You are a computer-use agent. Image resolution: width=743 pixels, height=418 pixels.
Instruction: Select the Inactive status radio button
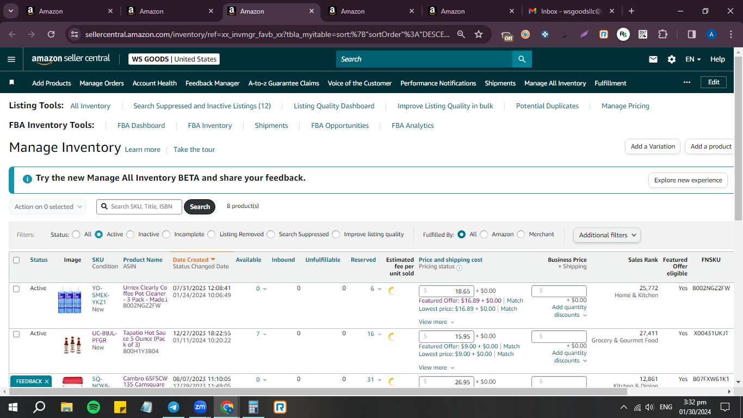[130, 235]
